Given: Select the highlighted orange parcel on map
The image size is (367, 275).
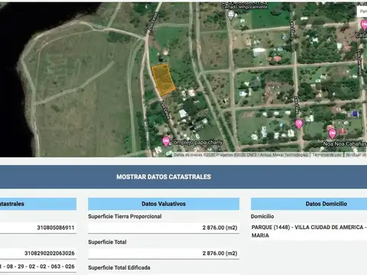Looking at the screenshot, I should [163, 79].
